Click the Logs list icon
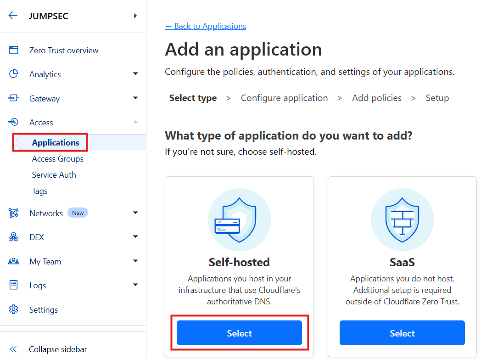Screen dimensions: 481x359 [13, 285]
